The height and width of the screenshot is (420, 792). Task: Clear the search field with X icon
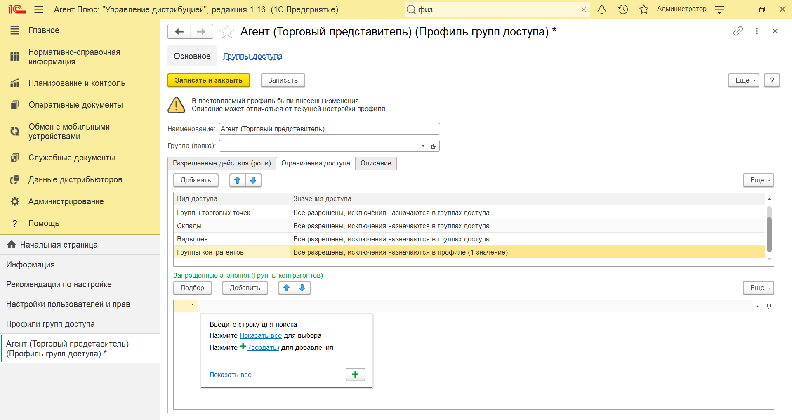click(x=584, y=9)
